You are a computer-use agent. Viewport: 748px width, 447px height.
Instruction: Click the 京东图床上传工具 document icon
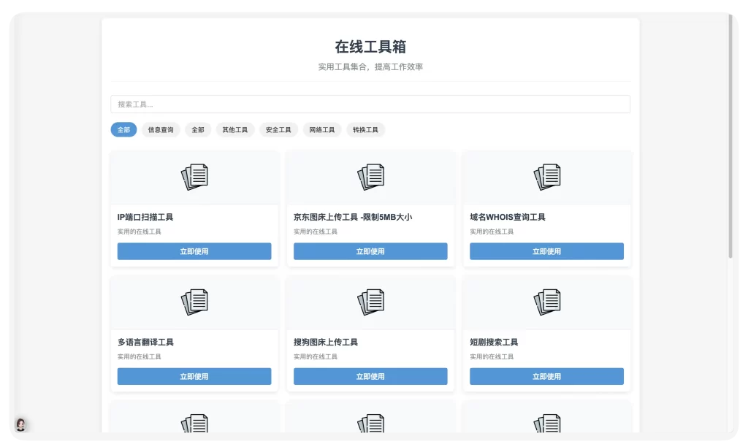(x=370, y=177)
